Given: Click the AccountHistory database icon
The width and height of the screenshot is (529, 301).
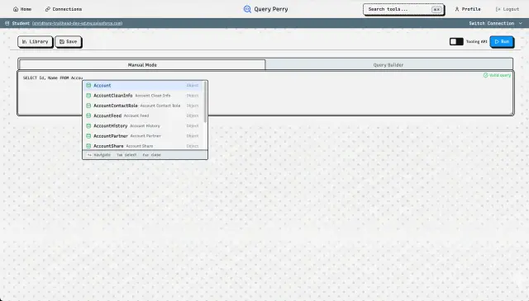Looking at the screenshot, I should (88, 126).
